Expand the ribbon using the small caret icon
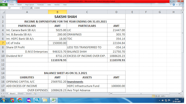 (x=171, y=5)
